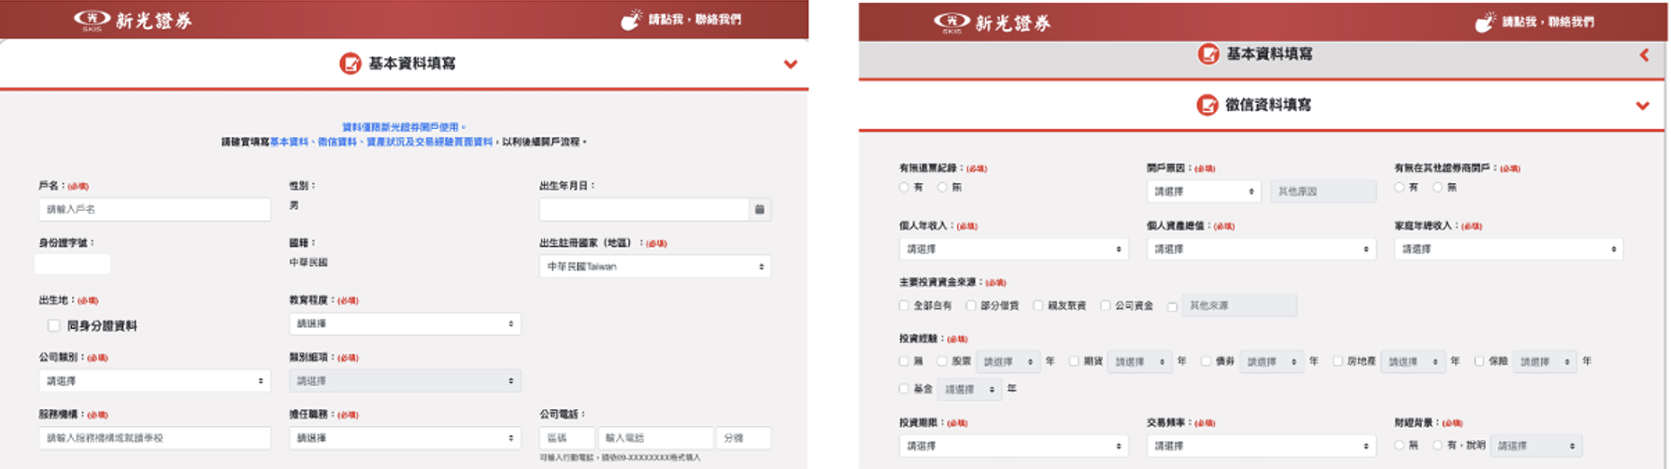The width and height of the screenshot is (1671, 469).
Task: Check the 公司資金 funding source
Action: click(x=1106, y=306)
